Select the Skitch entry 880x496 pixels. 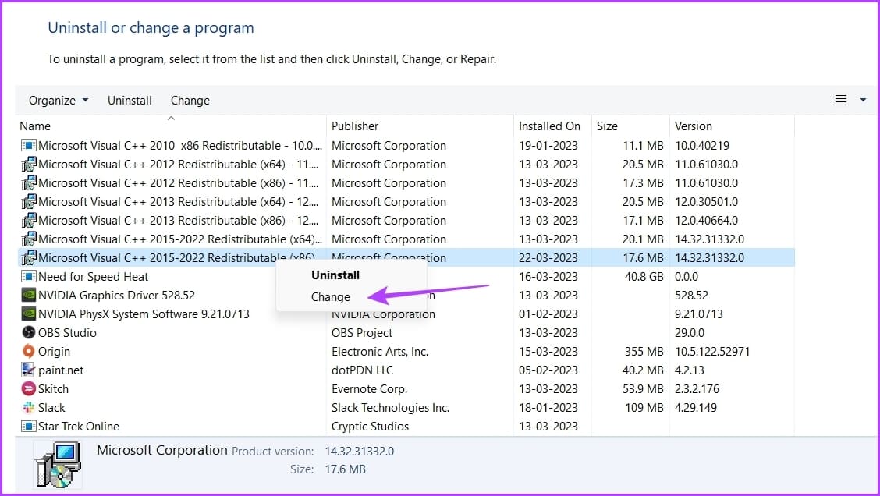tap(53, 389)
